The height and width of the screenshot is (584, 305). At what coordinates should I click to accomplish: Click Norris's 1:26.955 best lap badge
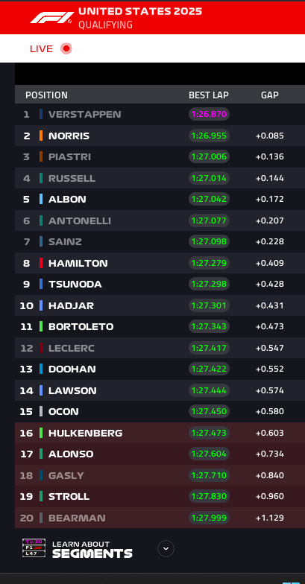[209, 136]
